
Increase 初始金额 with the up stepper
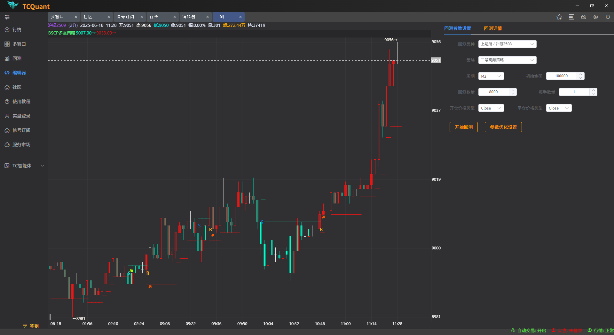coord(581,74)
